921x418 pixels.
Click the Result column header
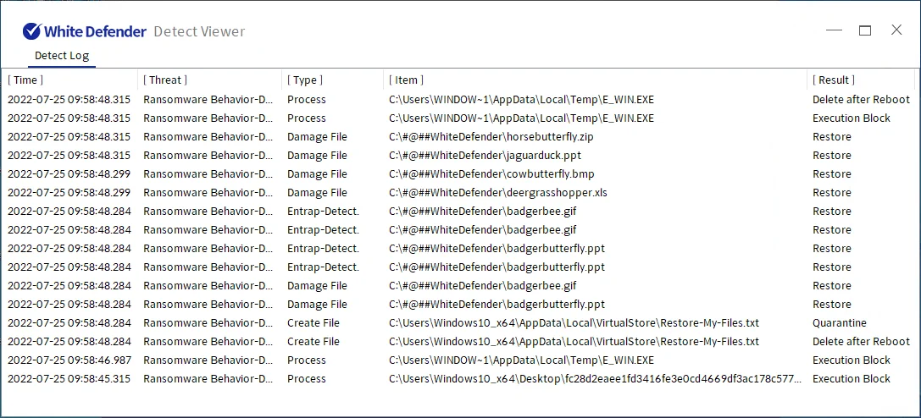(834, 80)
